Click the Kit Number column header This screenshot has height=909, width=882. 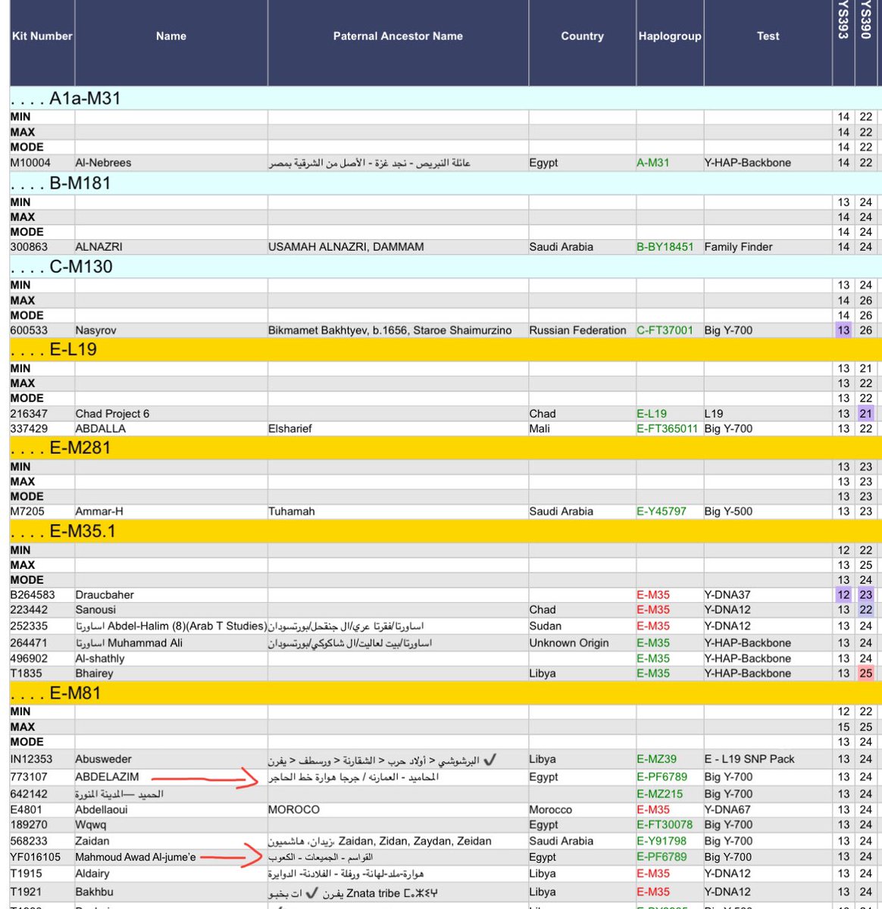click(x=42, y=36)
